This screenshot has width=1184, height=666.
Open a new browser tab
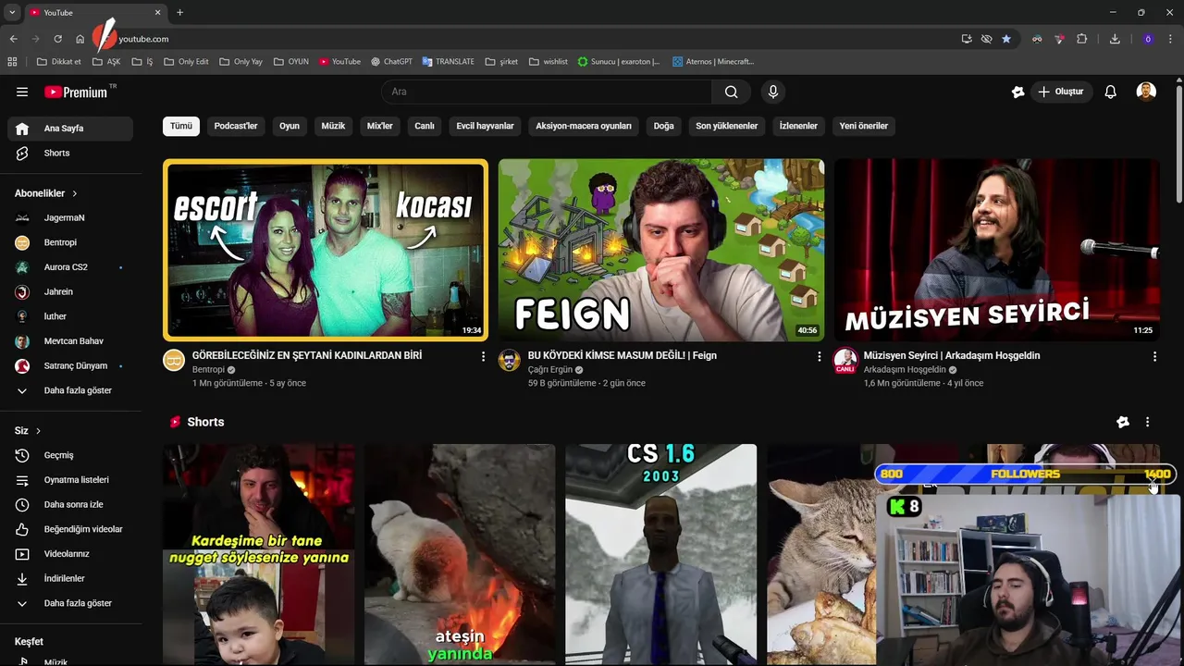(179, 13)
